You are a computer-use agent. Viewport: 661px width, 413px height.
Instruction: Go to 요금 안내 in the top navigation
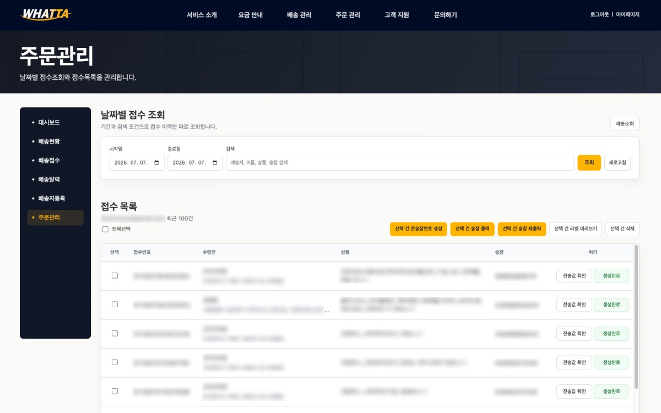pos(251,15)
